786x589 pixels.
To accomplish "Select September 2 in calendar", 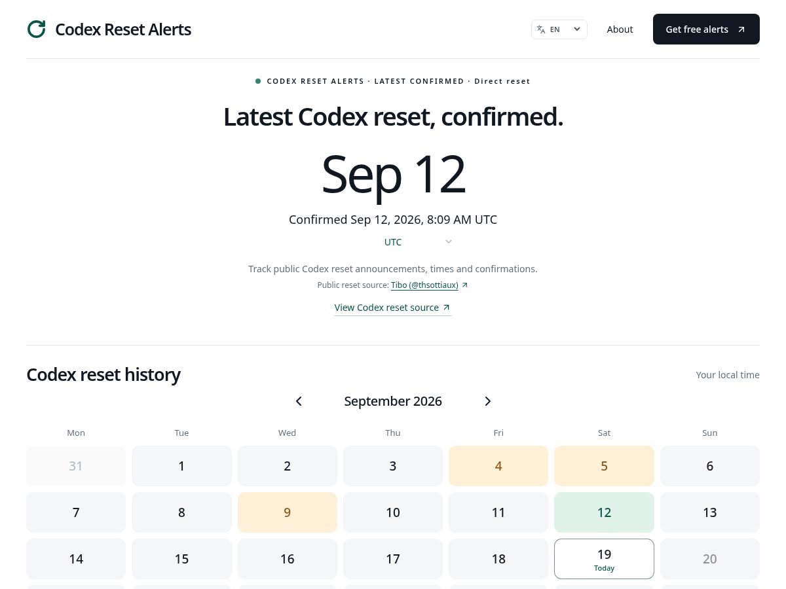I will pos(288,466).
